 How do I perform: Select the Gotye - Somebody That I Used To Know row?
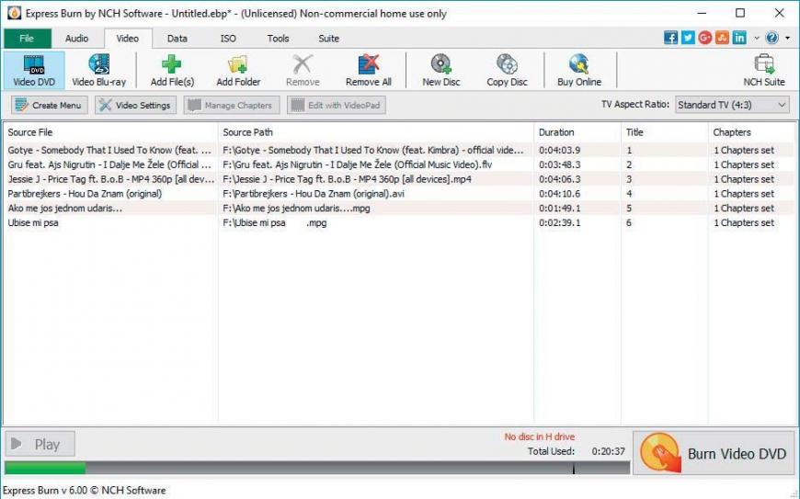(x=399, y=150)
